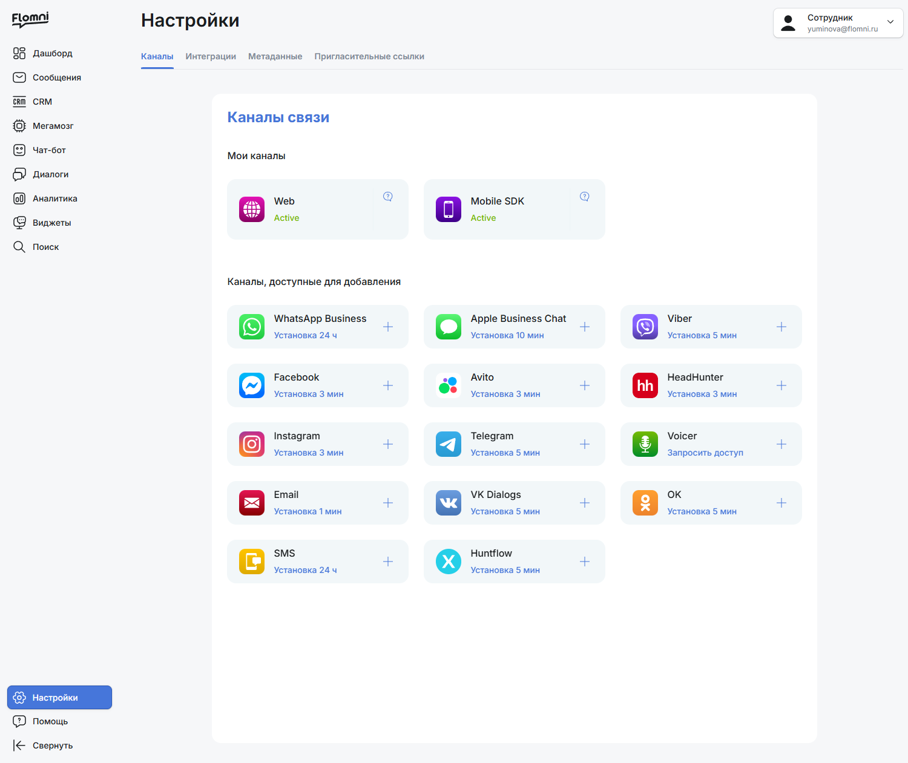Open the Пригласительные ссылки tab

[x=369, y=56]
